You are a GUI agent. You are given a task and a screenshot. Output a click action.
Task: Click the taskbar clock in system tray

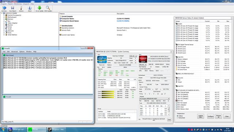pyautogui.click(x=227, y=129)
